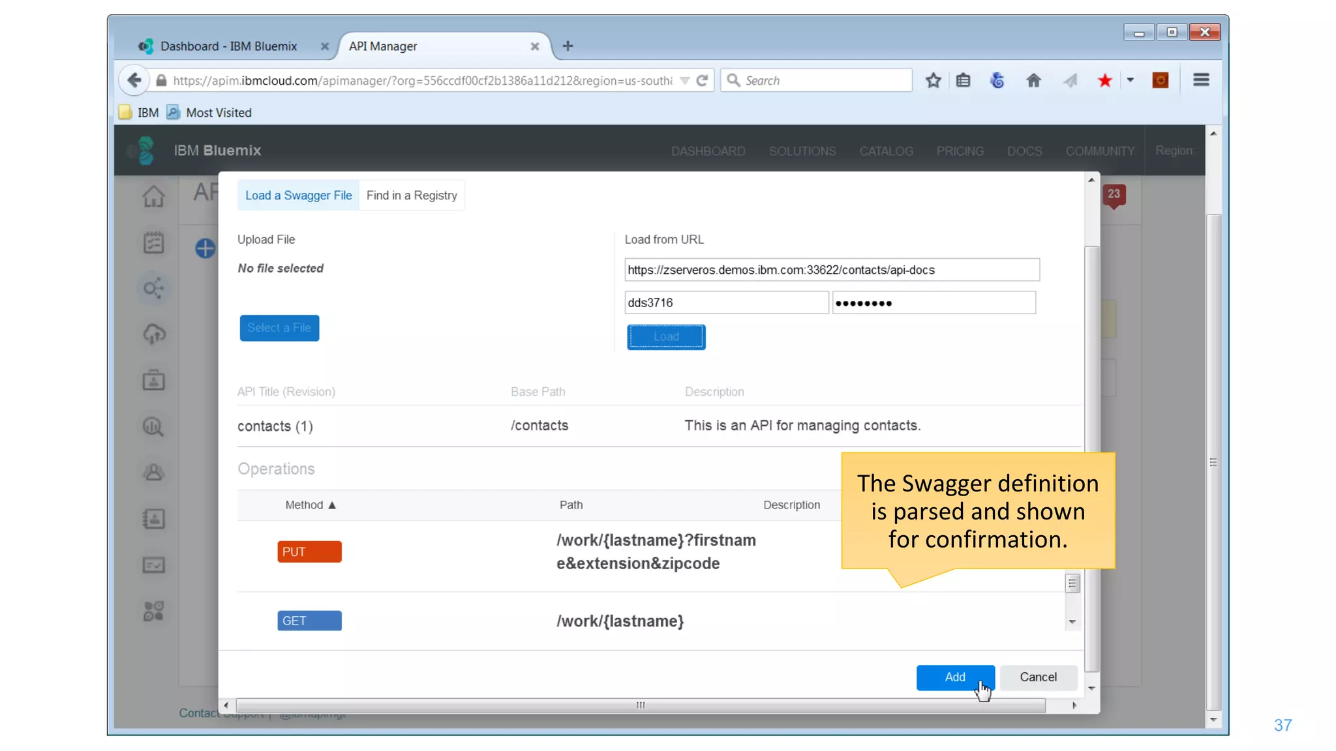Viewport: 1336px width, 751px height.
Task: Sort operations by the Method column arrow
Action: coord(332,505)
